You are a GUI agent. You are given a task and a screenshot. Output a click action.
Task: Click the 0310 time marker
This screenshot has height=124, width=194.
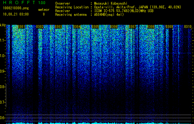[188, 27]
